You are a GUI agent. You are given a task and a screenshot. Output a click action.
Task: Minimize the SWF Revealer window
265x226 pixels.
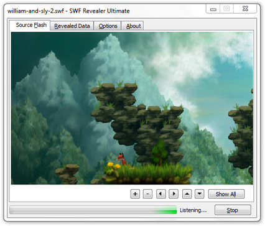[x=213, y=9]
